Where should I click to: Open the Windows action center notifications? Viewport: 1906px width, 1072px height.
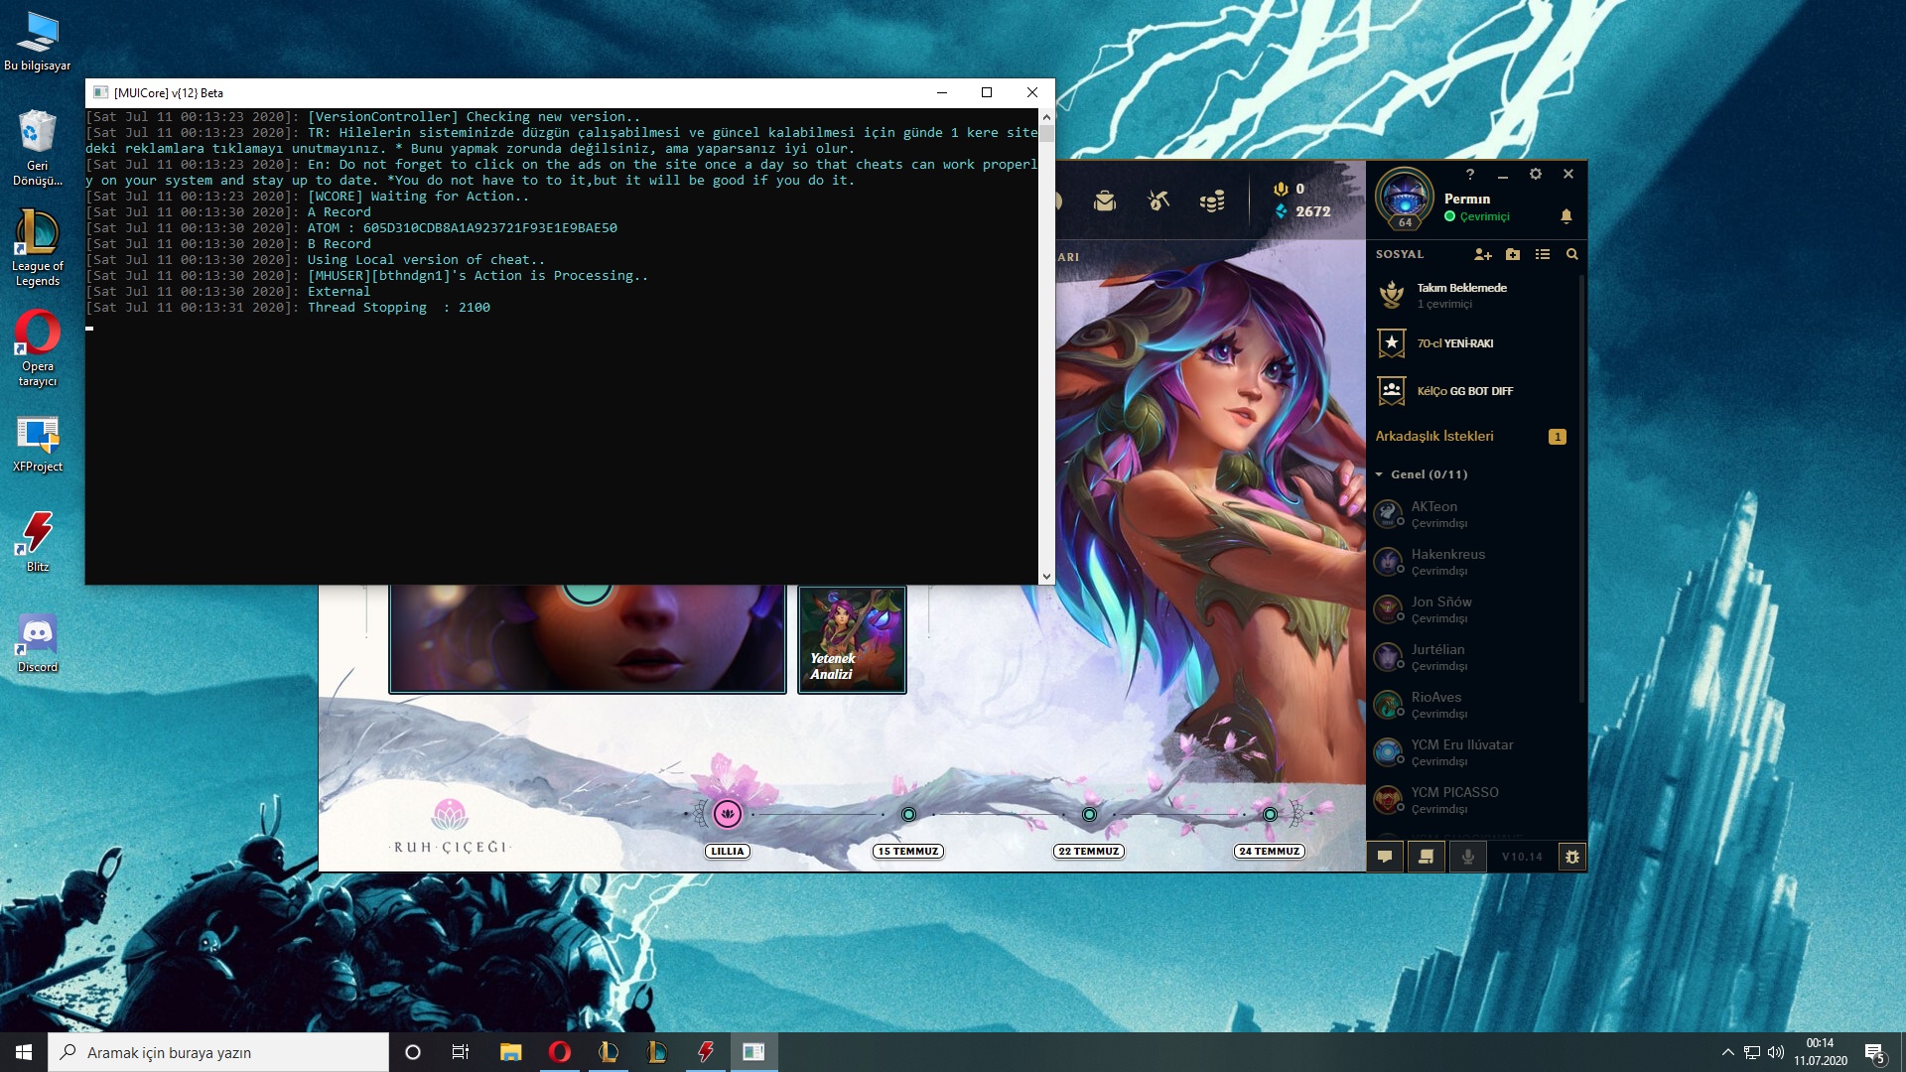tap(1874, 1052)
